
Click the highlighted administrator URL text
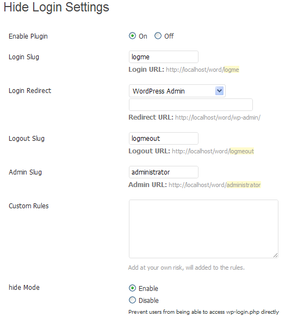click(x=244, y=185)
